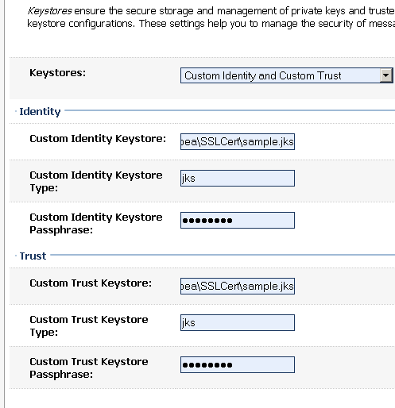Click the Custom Trust Keystore Passphrase label
Viewport: 395px width, 408px height.
(x=89, y=368)
